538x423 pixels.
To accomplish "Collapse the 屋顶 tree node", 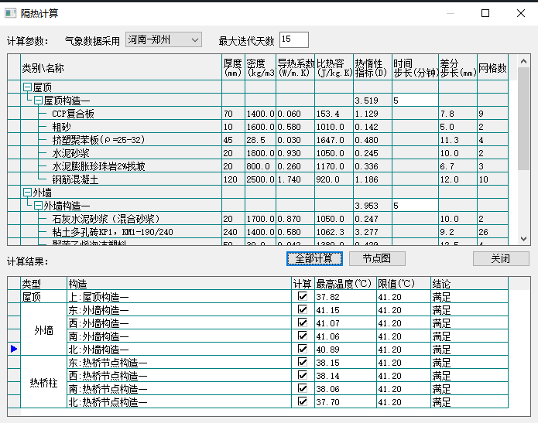I will [27, 87].
